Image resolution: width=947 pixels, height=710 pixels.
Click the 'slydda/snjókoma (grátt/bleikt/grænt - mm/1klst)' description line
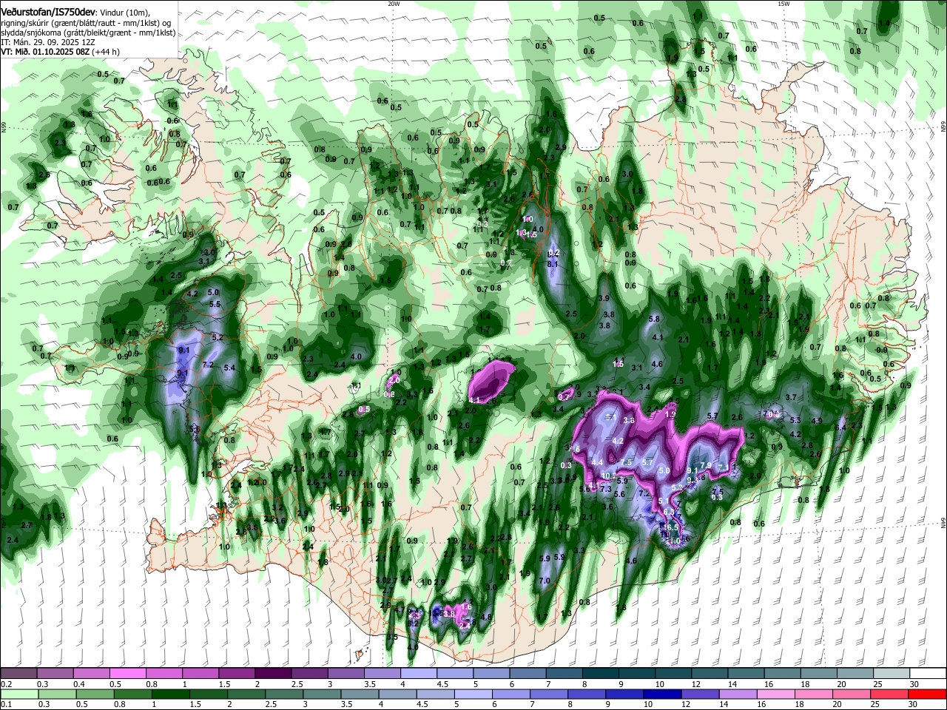tap(88, 33)
